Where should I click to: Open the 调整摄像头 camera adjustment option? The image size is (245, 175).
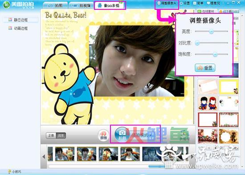167,3
